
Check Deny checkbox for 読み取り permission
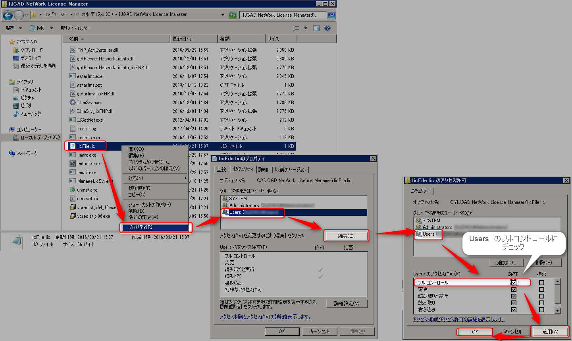(541, 303)
